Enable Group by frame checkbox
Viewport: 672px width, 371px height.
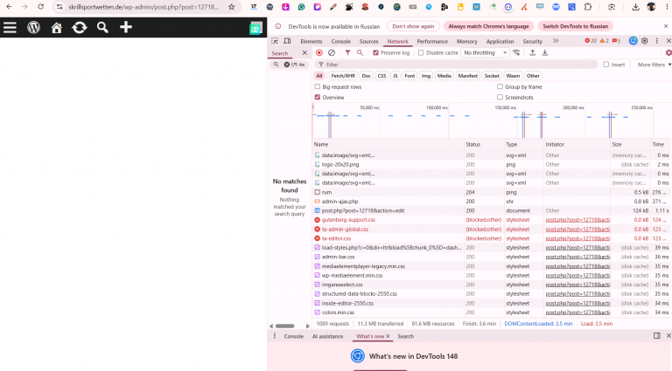coord(500,86)
